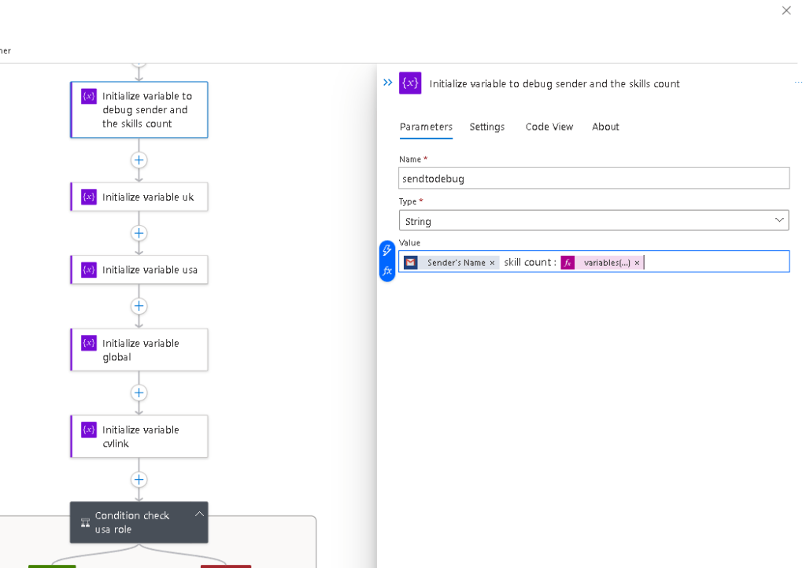Add step below Initialize variable cvlink
The height and width of the screenshot is (568, 806).
139,480
